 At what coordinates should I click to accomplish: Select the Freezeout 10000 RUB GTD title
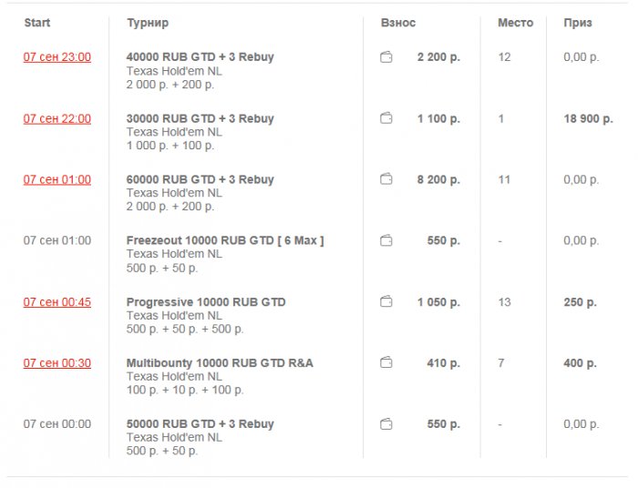(225, 240)
